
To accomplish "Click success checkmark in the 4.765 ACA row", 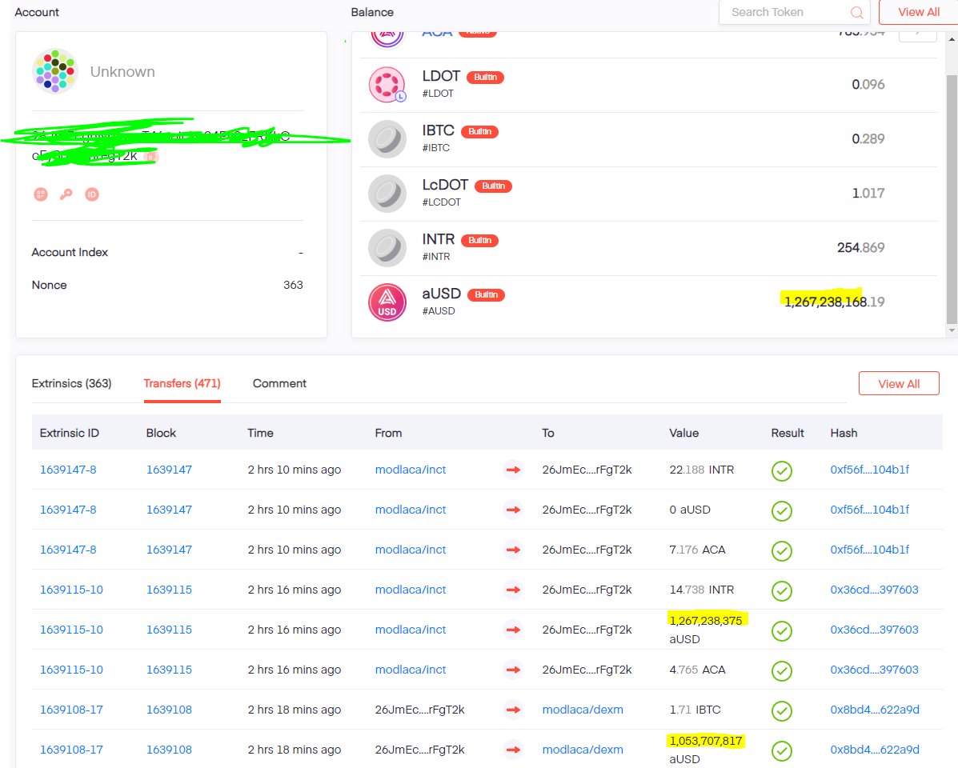I will tap(781, 670).
